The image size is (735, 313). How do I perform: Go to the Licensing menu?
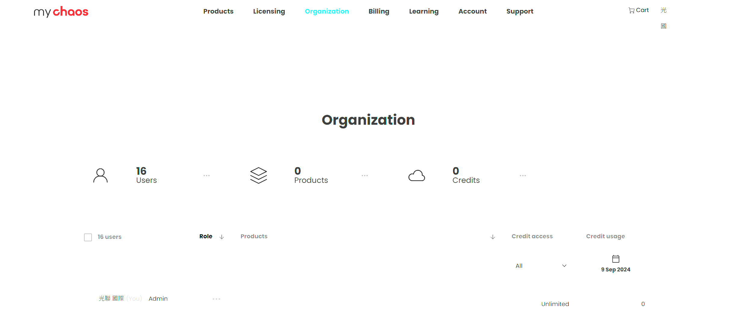coord(269,11)
